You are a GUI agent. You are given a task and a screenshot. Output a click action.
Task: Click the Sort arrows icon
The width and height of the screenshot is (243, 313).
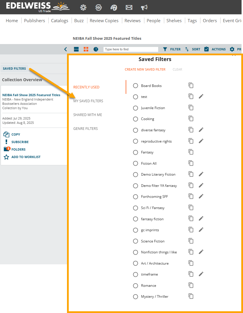[187, 49]
